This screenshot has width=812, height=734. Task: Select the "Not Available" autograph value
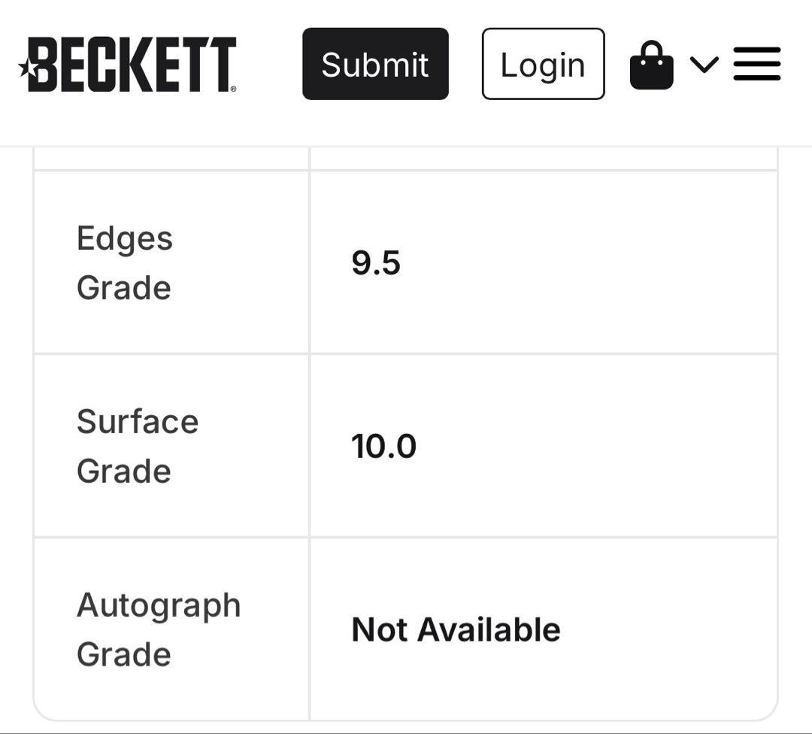point(456,630)
